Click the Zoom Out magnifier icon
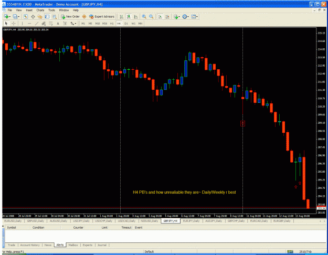 coord(151,16)
